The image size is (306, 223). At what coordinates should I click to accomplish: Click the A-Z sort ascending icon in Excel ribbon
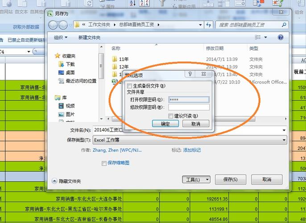pos(132,3)
